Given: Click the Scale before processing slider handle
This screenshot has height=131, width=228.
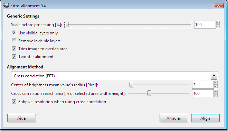Looking at the screenshot, I should coord(67,24).
